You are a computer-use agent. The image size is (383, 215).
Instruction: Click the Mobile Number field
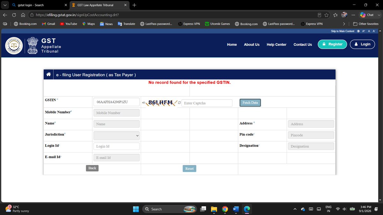(116, 113)
